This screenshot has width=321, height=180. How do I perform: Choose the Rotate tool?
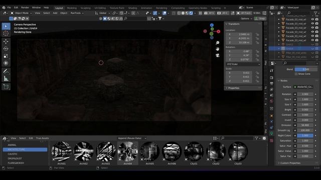[6, 48]
